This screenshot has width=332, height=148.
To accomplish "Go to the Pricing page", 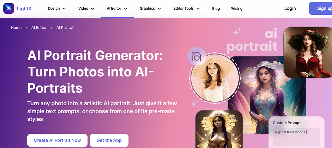I will point(237,9).
